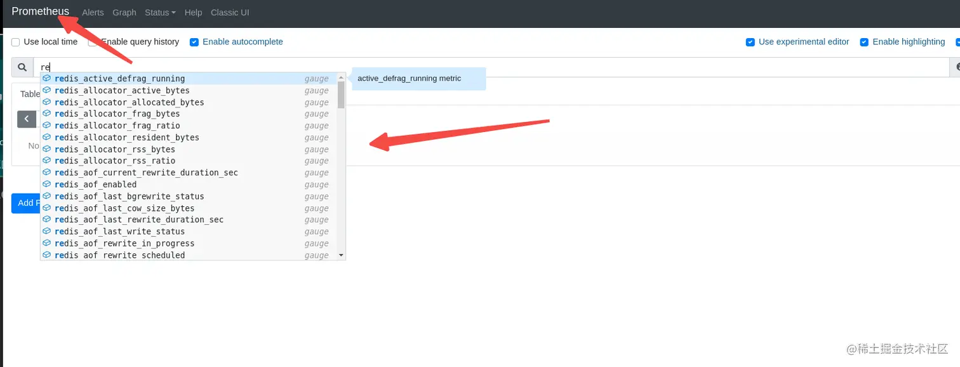Open the Status dropdown menu
The width and height of the screenshot is (960, 367).
[x=160, y=13]
